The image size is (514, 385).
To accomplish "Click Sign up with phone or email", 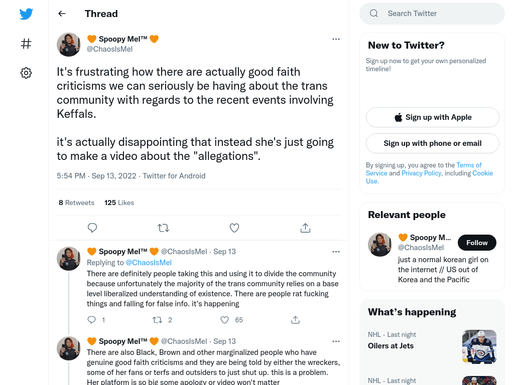I will tap(432, 143).
